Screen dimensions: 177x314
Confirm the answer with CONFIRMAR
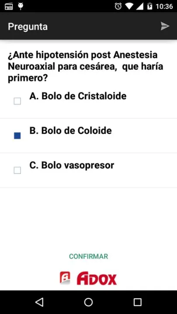pyautogui.click(x=88, y=256)
